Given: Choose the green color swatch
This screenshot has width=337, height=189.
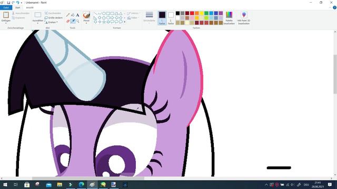Looking at the screenshot, I should point(206,13).
